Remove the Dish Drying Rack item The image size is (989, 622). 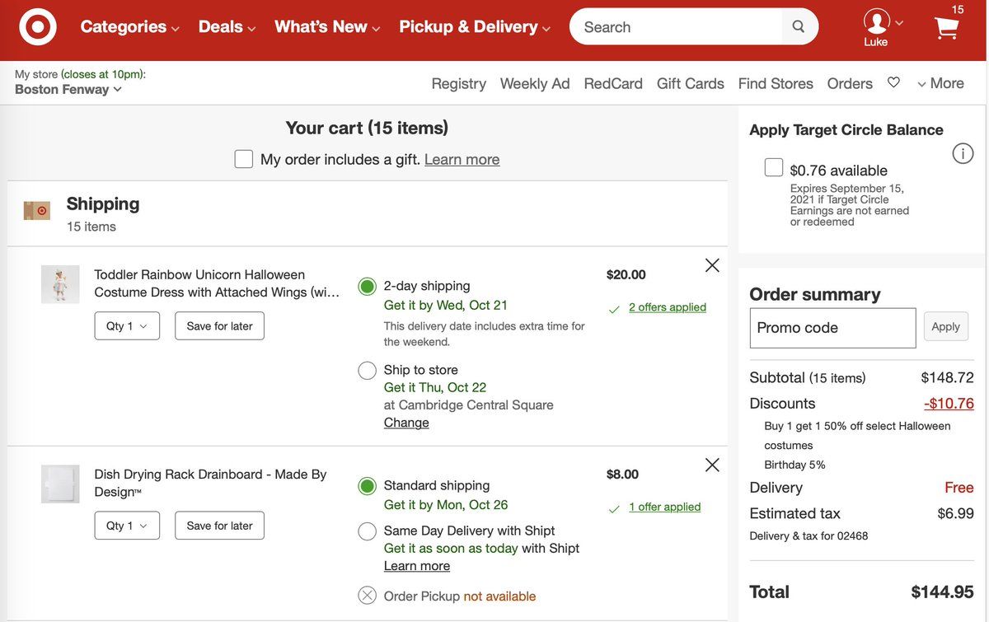712,465
